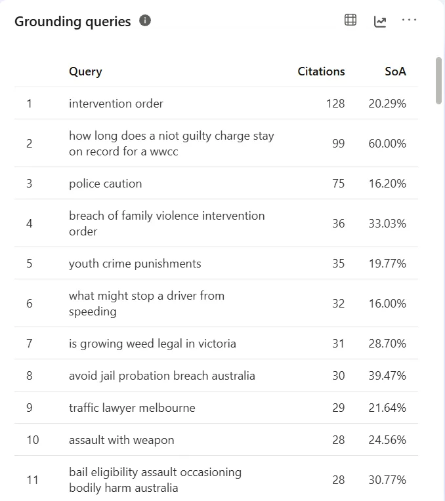Click the 28.70% SoA value
445x501 pixels.
point(387,344)
